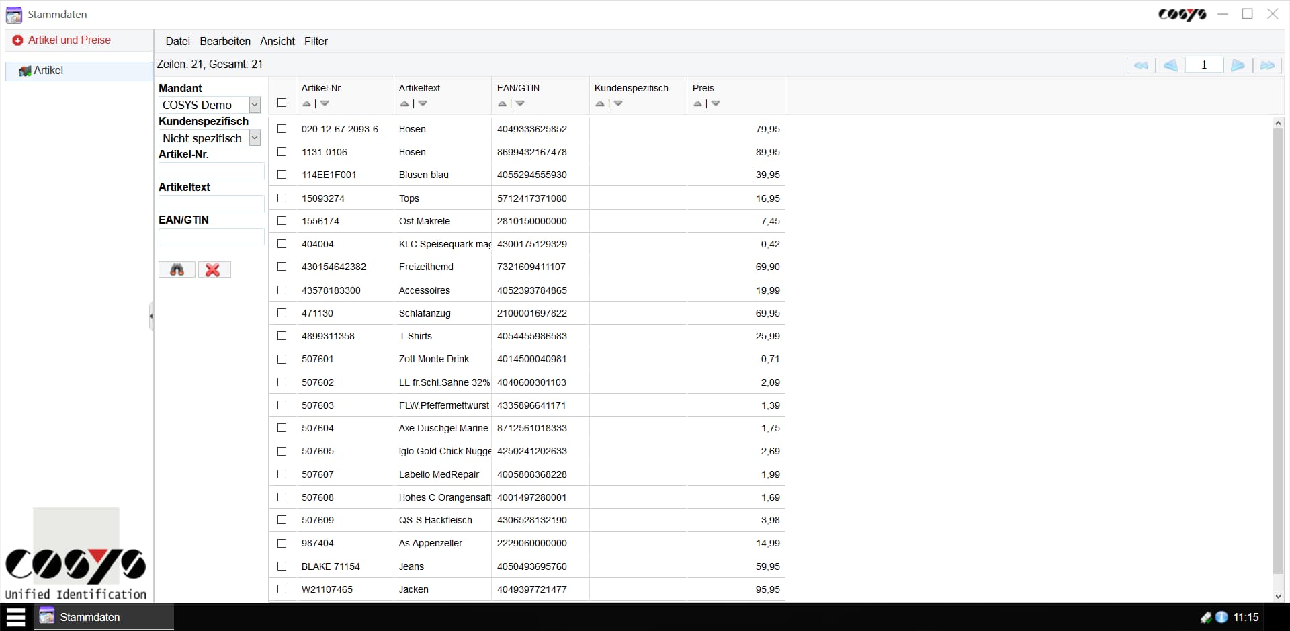Focus the Artikeltext filter input
Image resolution: width=1290 pixels, height=631 pixels.
(211, 204)
